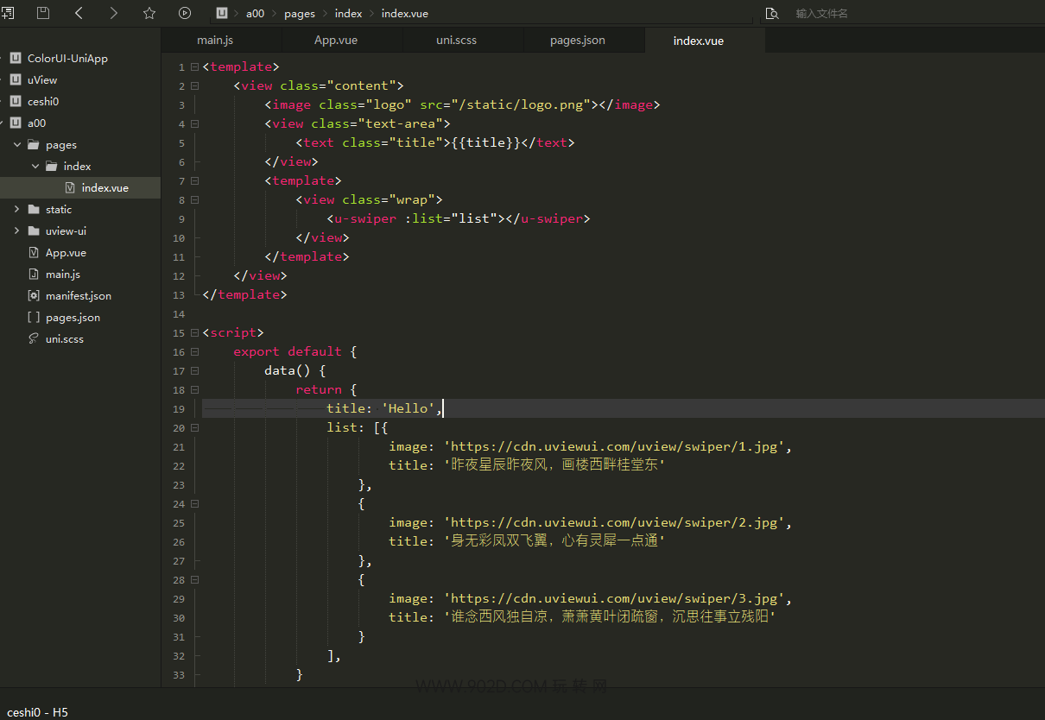
Task: Click the ColorUI-UniApp project icon
Action: tap(15, 58)
